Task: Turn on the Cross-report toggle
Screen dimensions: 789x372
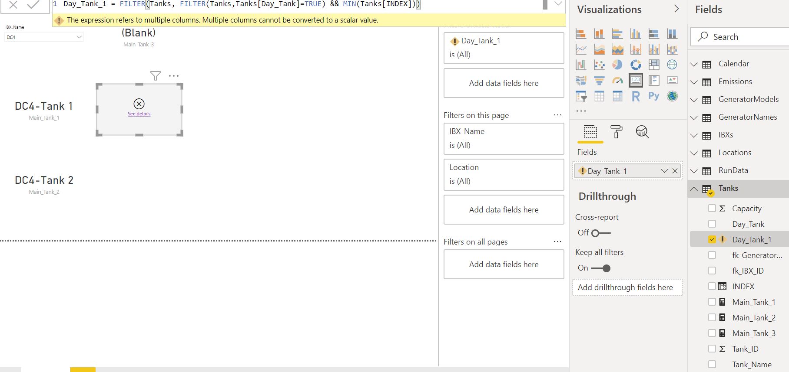Action: pyautogui.click(x=601, y=233)
